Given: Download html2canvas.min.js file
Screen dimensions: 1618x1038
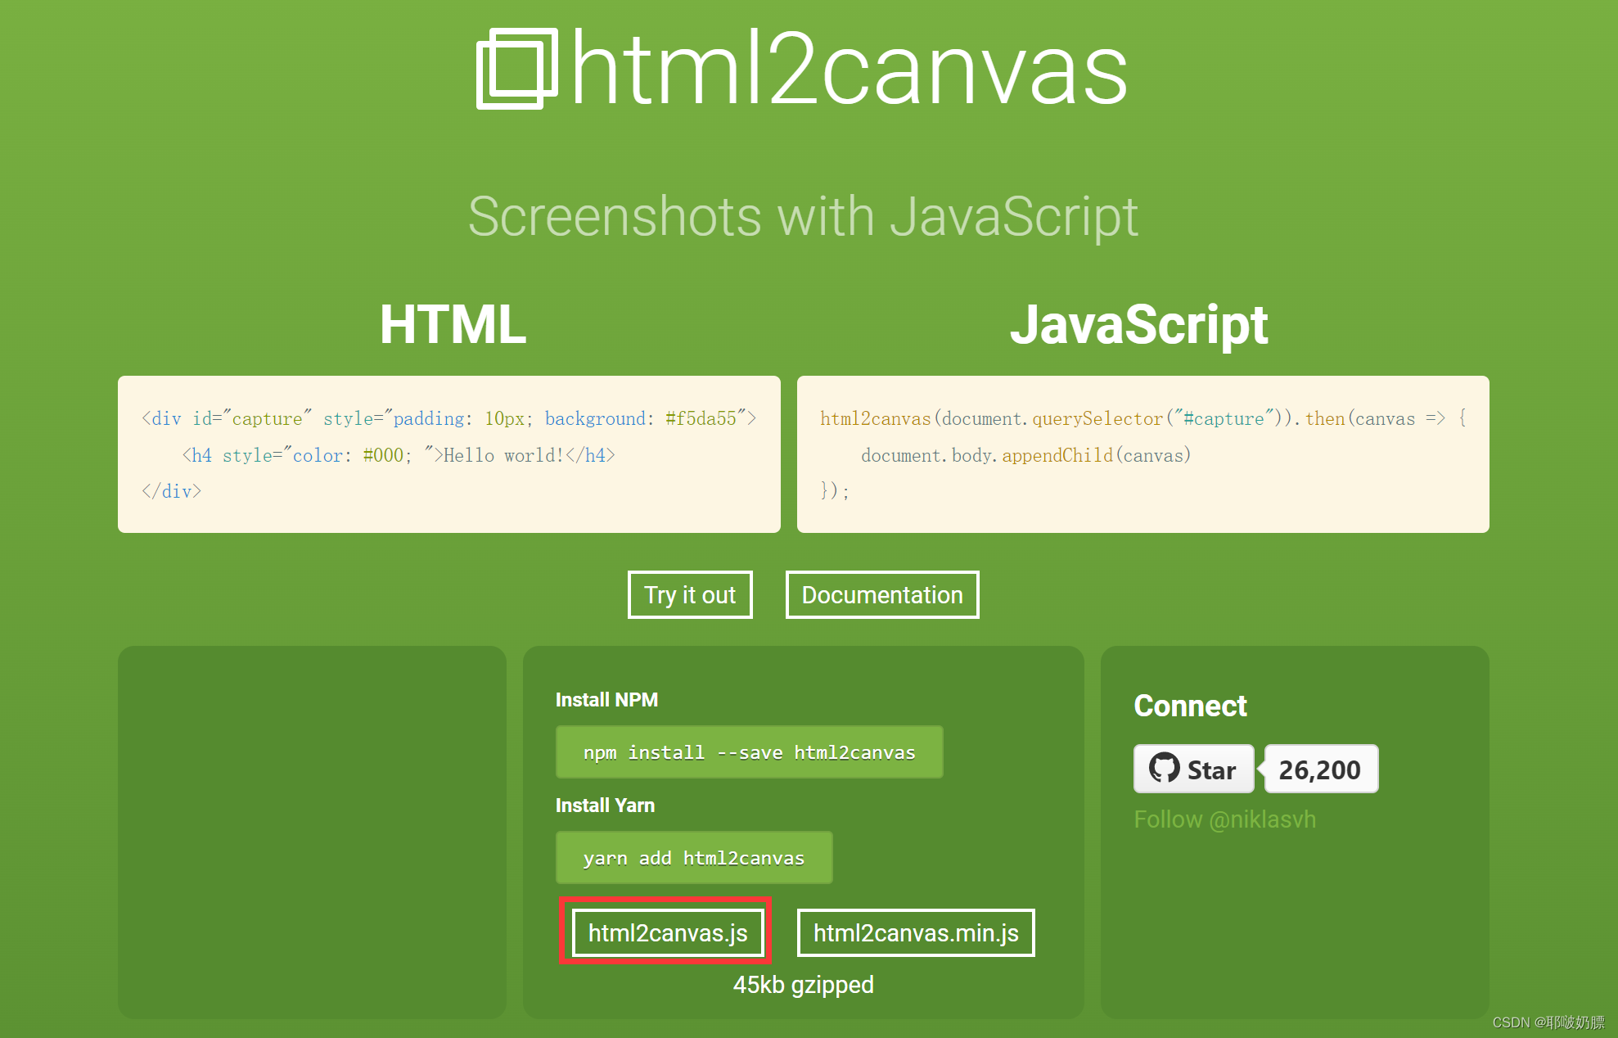Looking at the screenshot, I should (x=916, y=932).
